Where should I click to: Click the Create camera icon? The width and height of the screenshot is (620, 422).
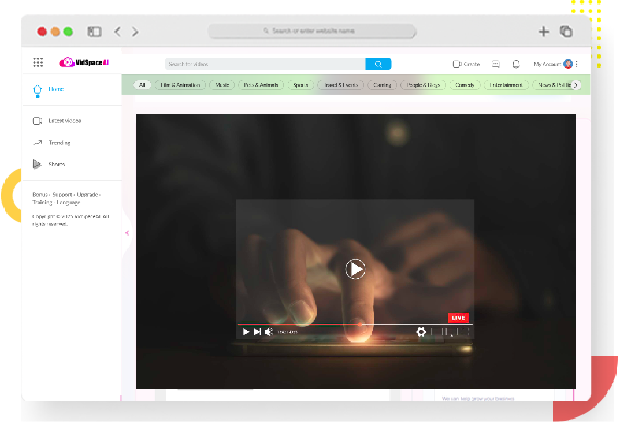(x=456, y=64)
